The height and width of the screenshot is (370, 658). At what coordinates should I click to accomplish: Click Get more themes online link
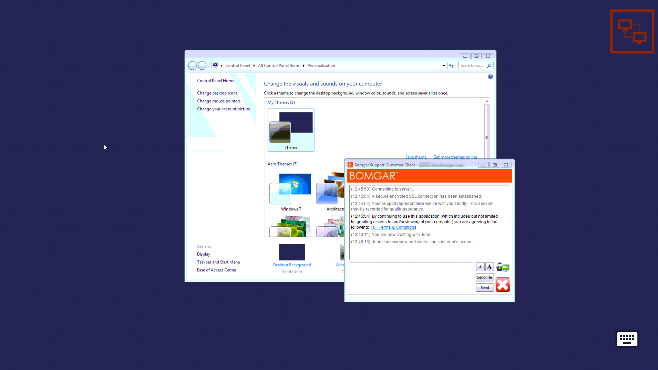point(455,157)
